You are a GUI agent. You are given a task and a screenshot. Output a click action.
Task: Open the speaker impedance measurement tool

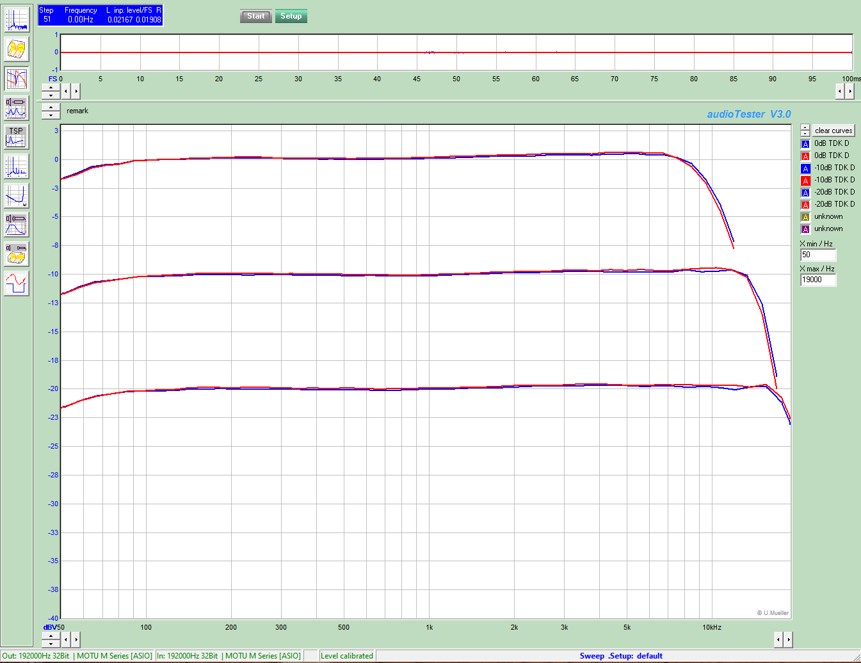[17, 108]
